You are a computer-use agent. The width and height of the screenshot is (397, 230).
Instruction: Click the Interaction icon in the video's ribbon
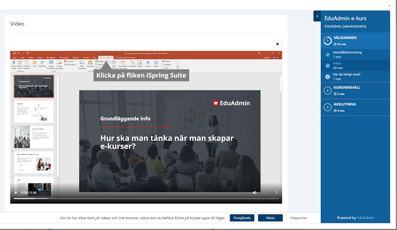click(42, 64)
